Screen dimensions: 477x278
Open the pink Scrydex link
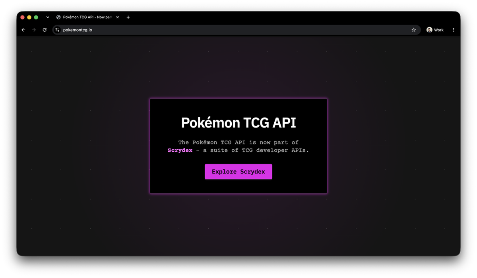point(180,150)
